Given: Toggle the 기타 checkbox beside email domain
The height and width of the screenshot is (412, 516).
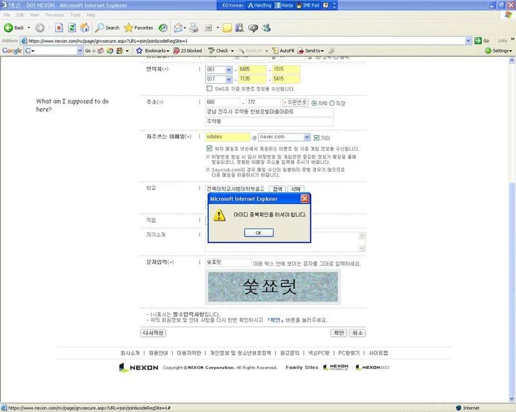Looking at the screenshot, I should coord(317,137).
